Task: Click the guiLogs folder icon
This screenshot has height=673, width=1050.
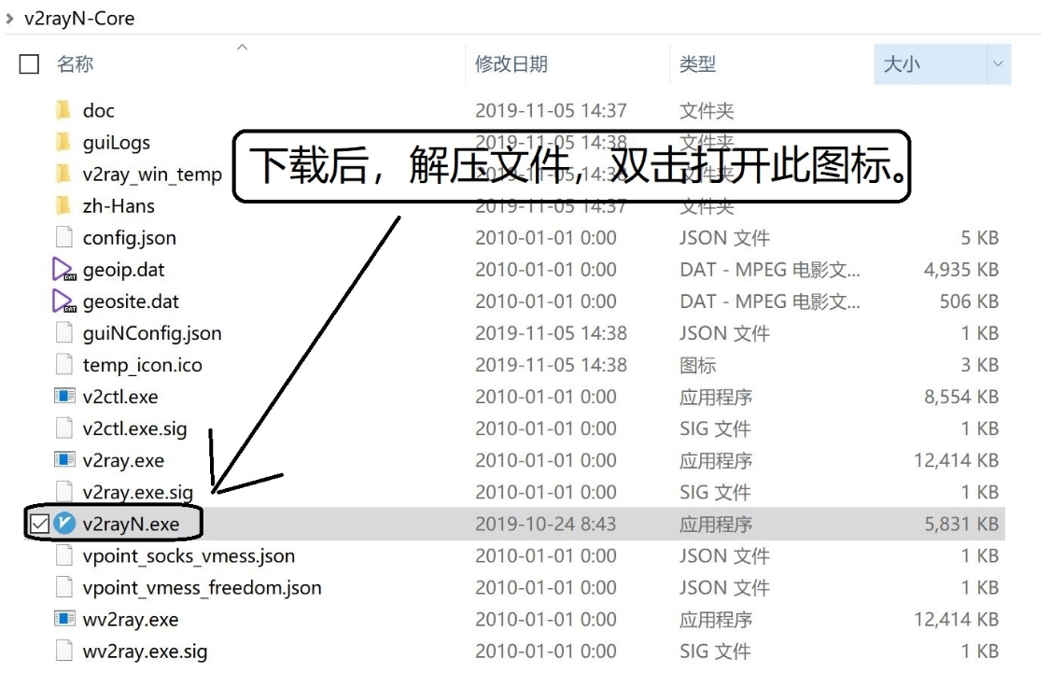Action: [x=63, y=142]
